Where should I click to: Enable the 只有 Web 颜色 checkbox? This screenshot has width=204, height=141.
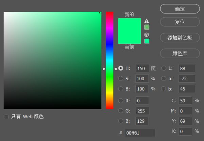click(x=6, y=117)
